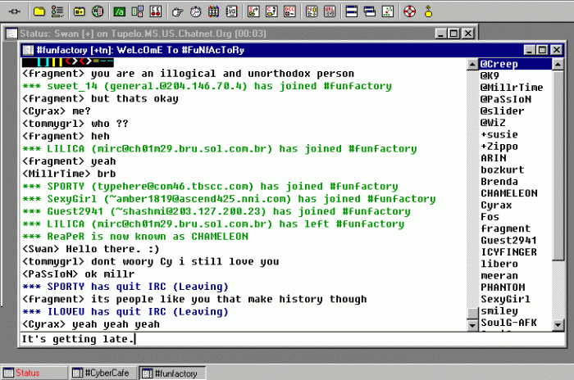Switch to the #CyberCafe window button

pyautogui.click(x=102, y=373)
